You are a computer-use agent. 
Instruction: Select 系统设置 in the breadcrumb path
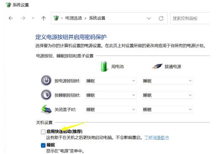click(x=97, y=18)
